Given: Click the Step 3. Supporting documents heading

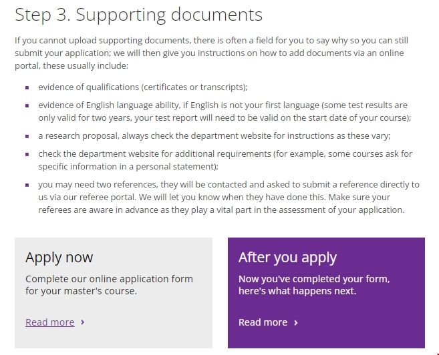Looking at the screenshot, I should (x=138, y=14).
